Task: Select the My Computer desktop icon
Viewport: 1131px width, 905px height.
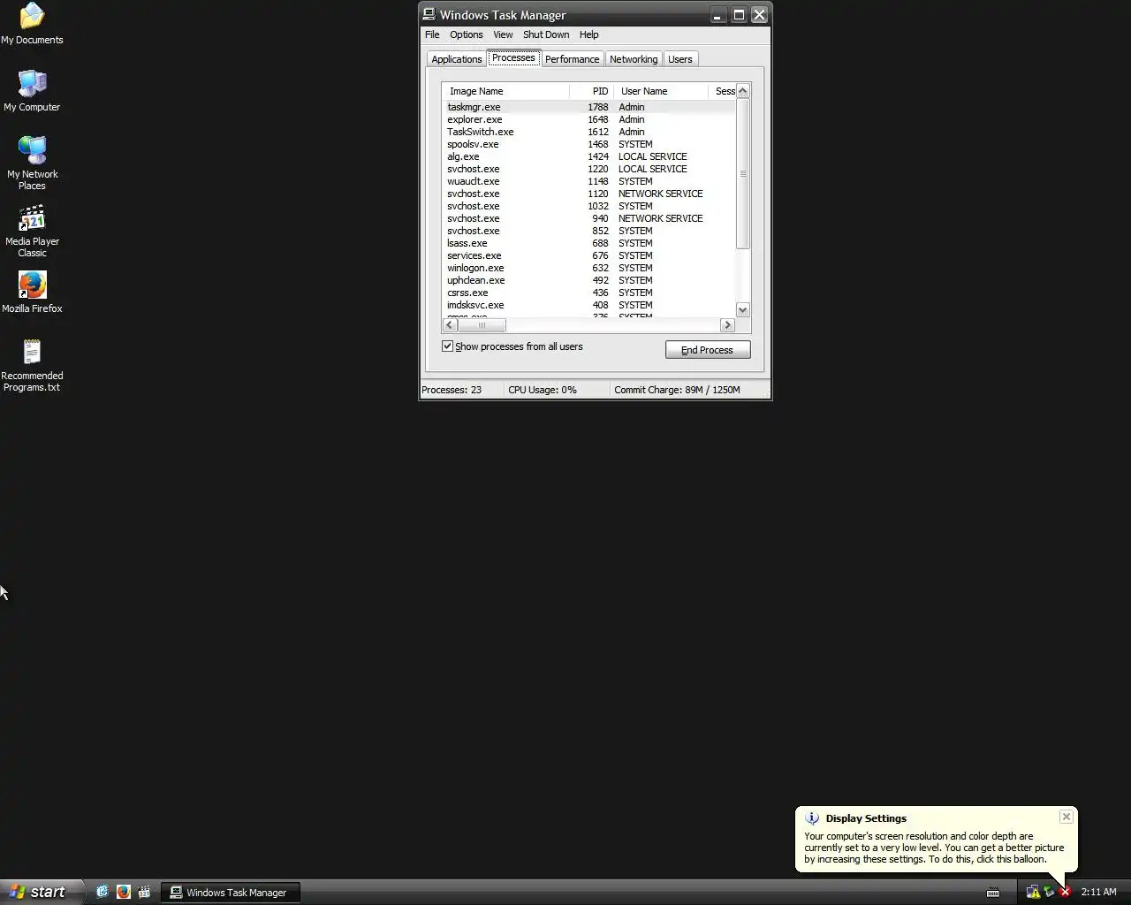Action: (32, 91)
